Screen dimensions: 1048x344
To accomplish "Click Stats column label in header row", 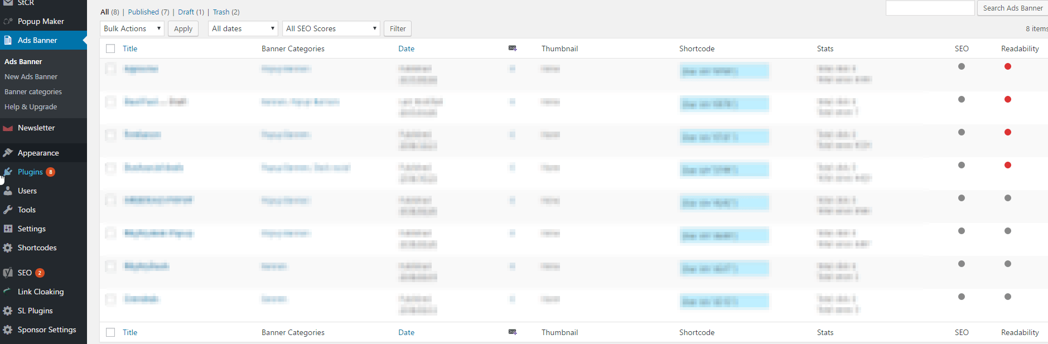I will point(825,49).
